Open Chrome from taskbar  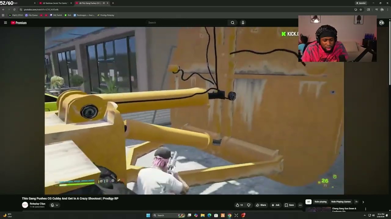pyautogui.click(x=229, y=215)
